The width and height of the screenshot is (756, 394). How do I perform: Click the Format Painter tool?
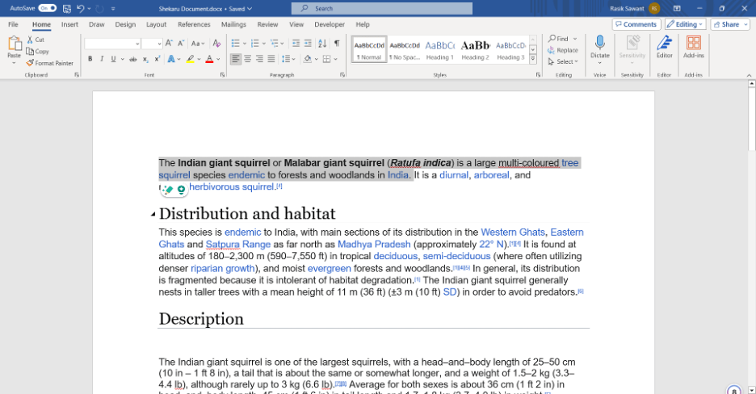tap(49, 63)
